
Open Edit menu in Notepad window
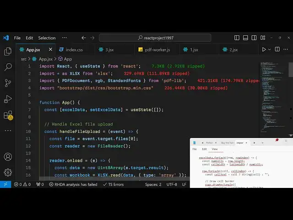click(x=204, y=149)
